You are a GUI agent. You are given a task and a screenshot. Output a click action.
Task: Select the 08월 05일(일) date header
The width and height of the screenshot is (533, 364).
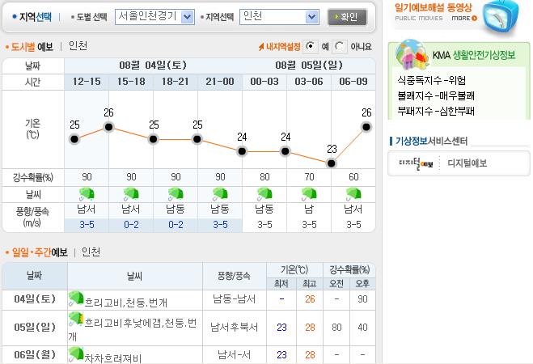click(309, 66)
